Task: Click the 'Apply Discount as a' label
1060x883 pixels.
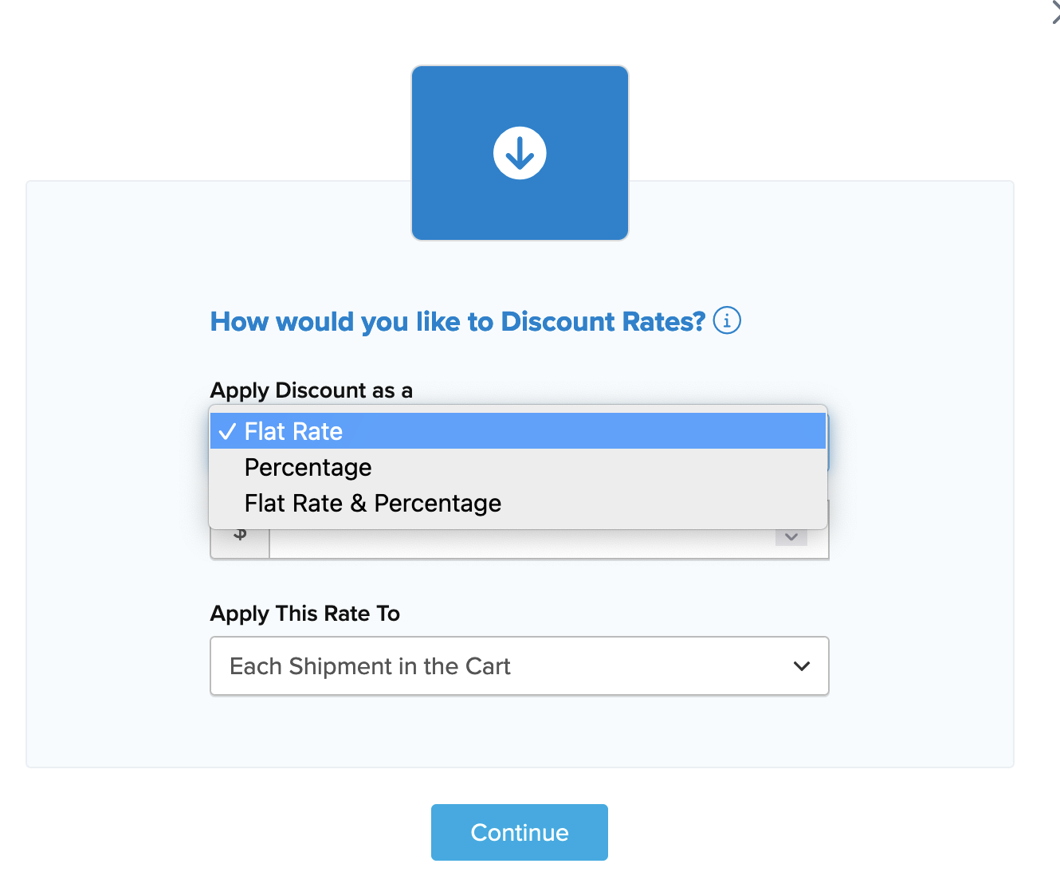Action: (311, 390)
